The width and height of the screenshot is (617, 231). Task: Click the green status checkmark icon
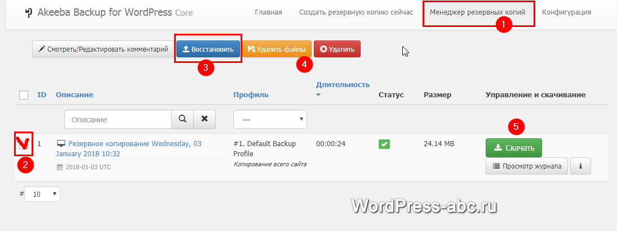(x=384, y=144)
